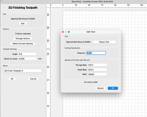Click green zoom button of Edit Tool dialog
Screen dimensions: 147x117
pos(69,32)
